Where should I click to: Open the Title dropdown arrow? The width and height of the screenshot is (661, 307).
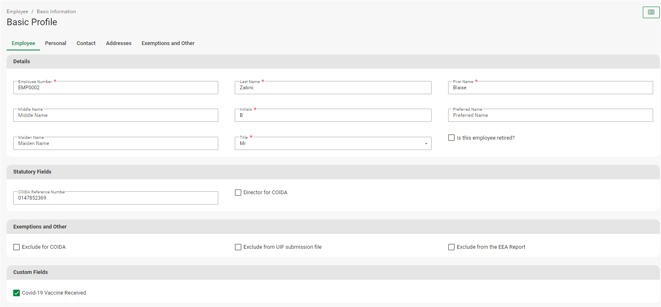426,144
